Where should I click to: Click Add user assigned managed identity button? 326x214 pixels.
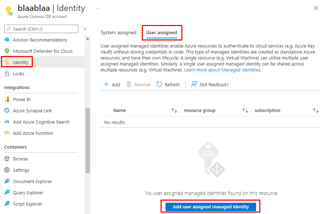(x=211, y=207)
